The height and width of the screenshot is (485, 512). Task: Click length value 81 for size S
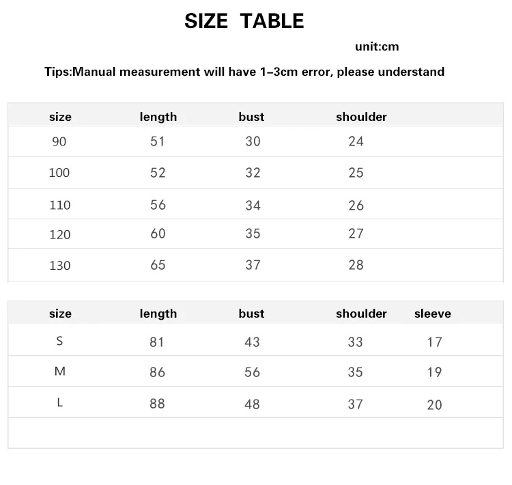157,342
